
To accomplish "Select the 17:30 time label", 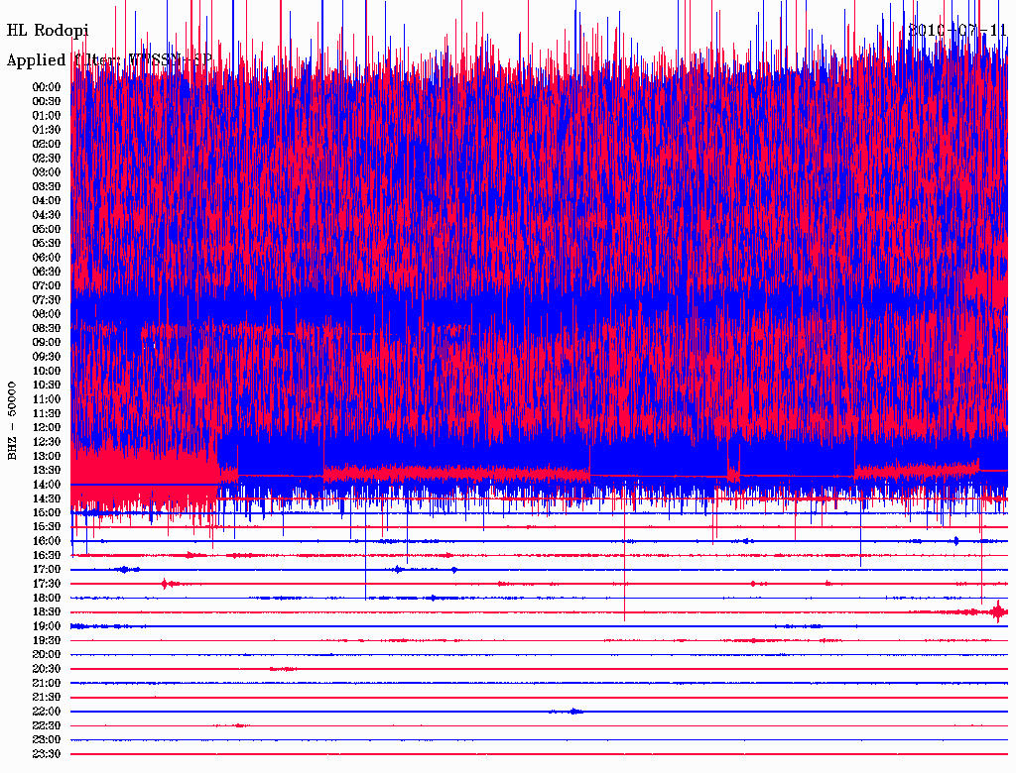I will click(47, 584).
